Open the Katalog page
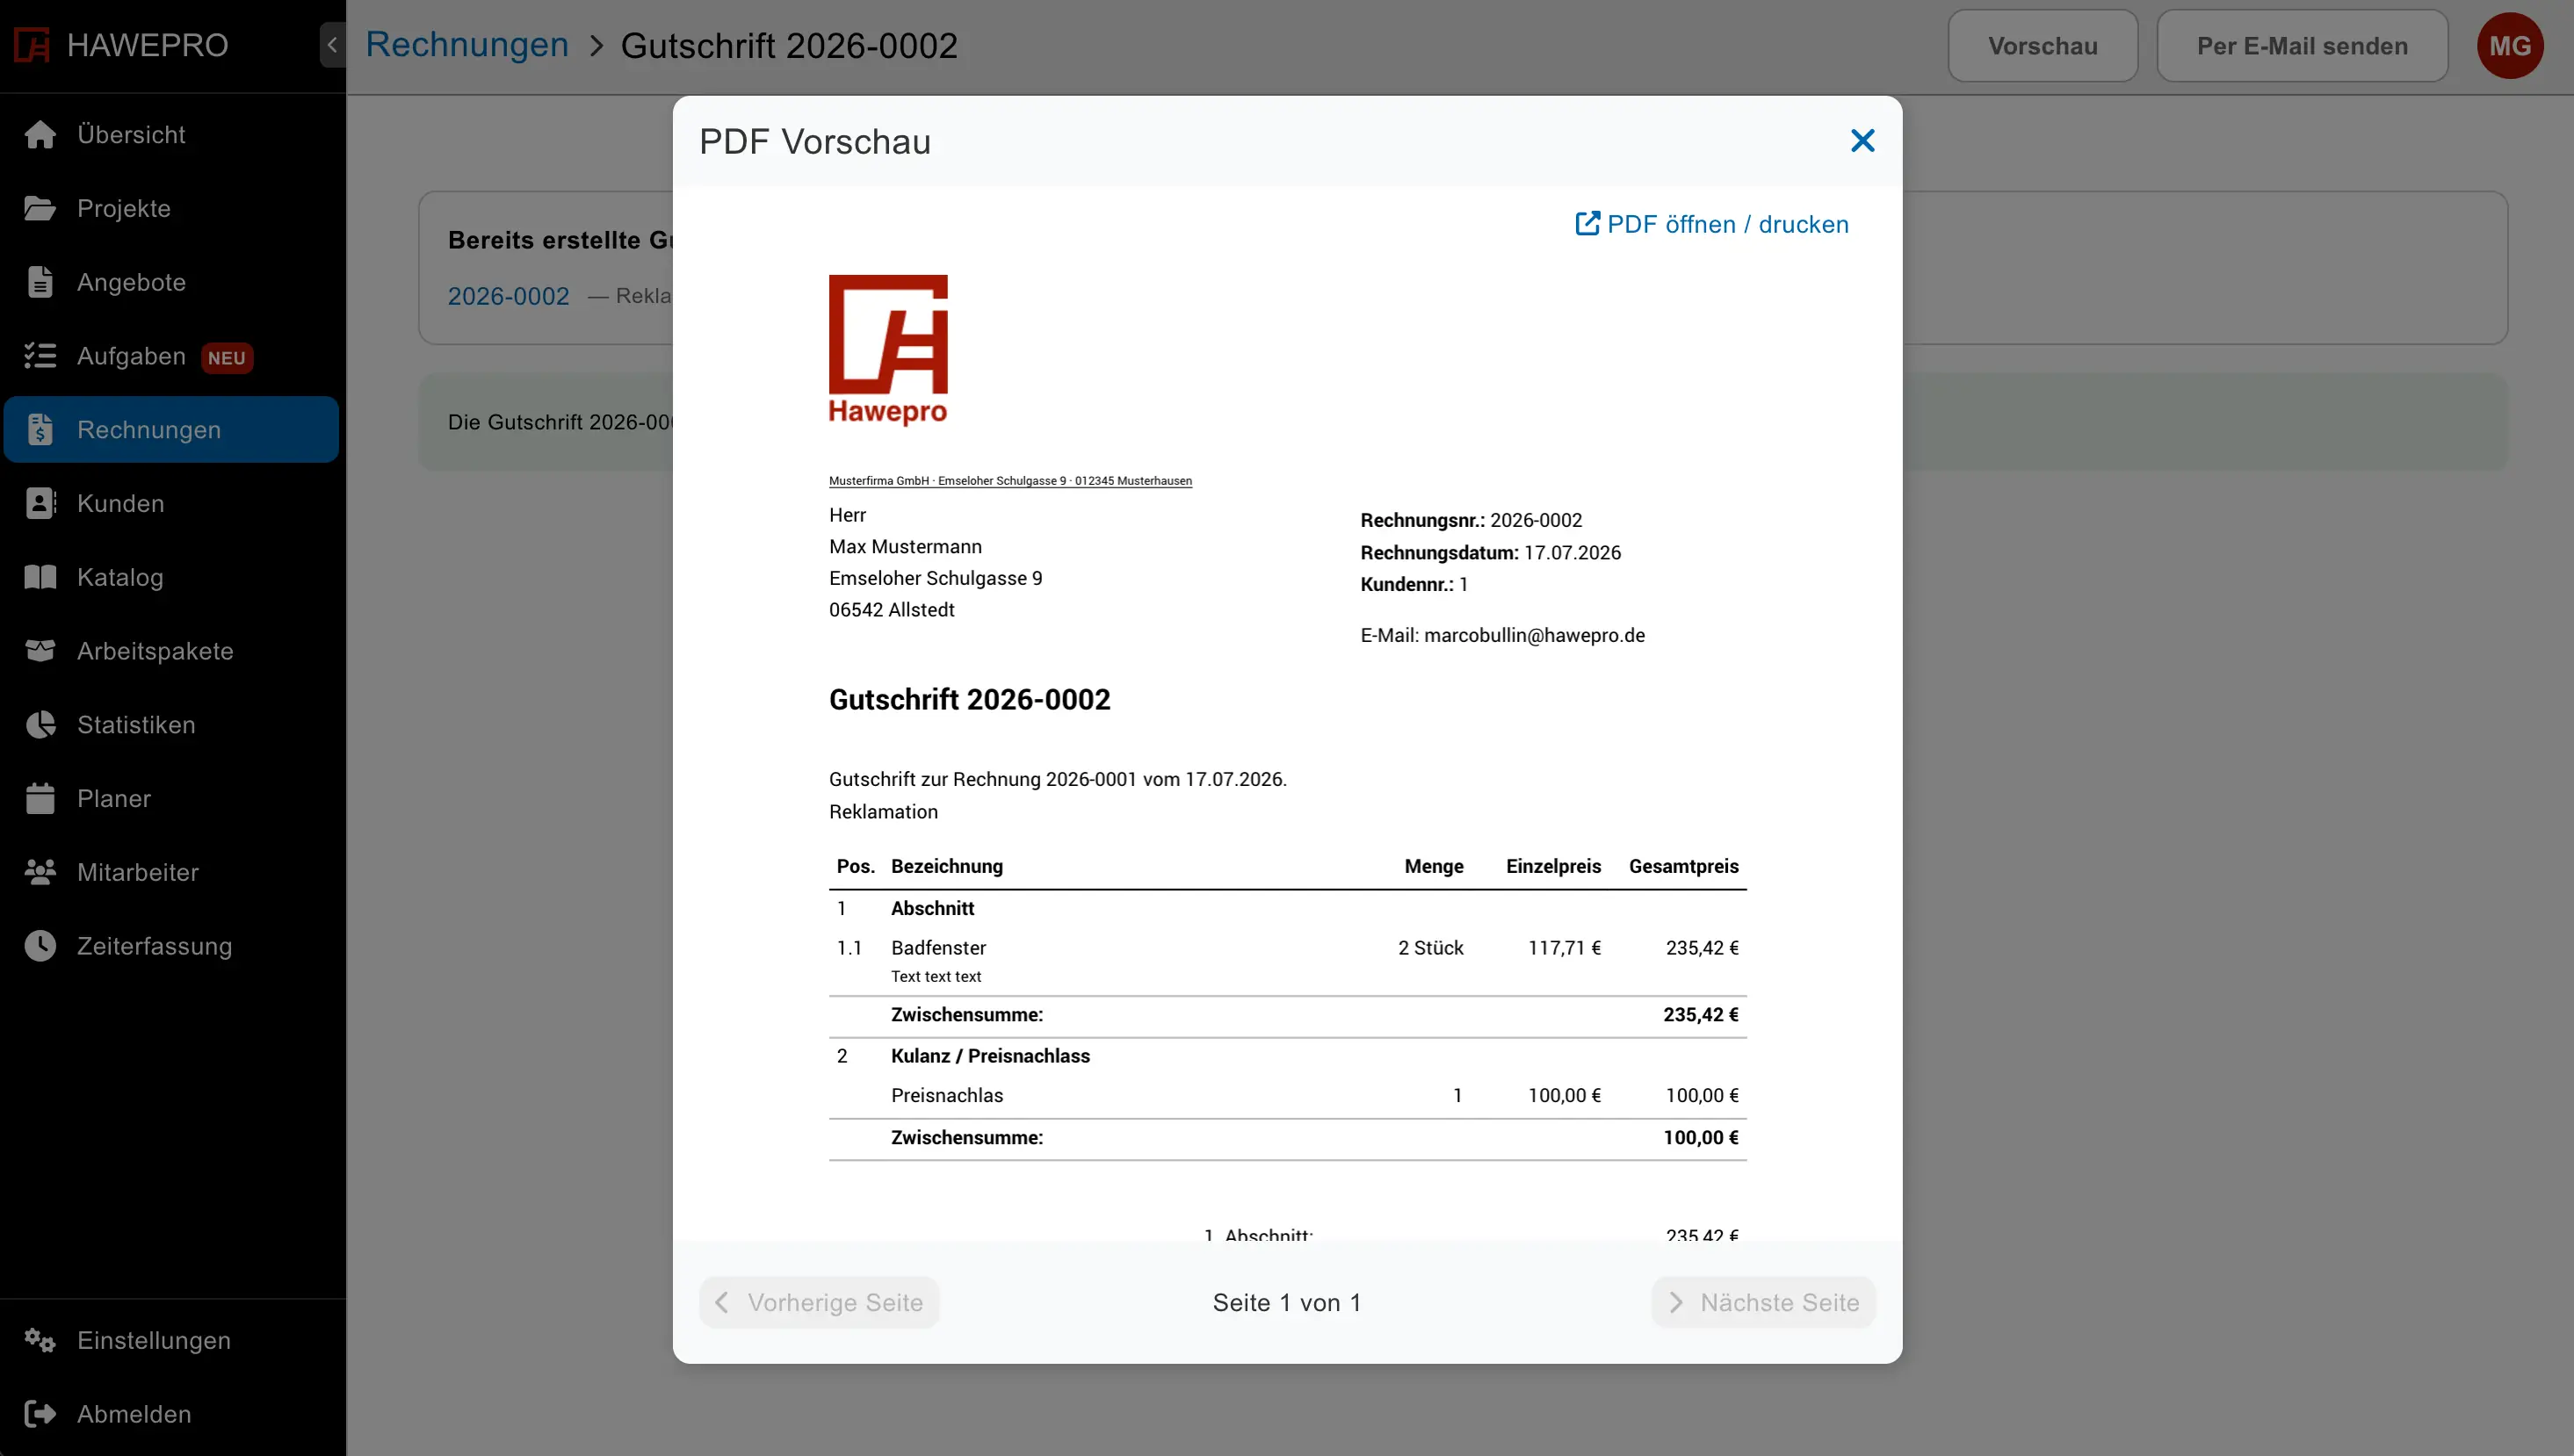Viewport: 2574px width, 1456px height. (172, 577)
